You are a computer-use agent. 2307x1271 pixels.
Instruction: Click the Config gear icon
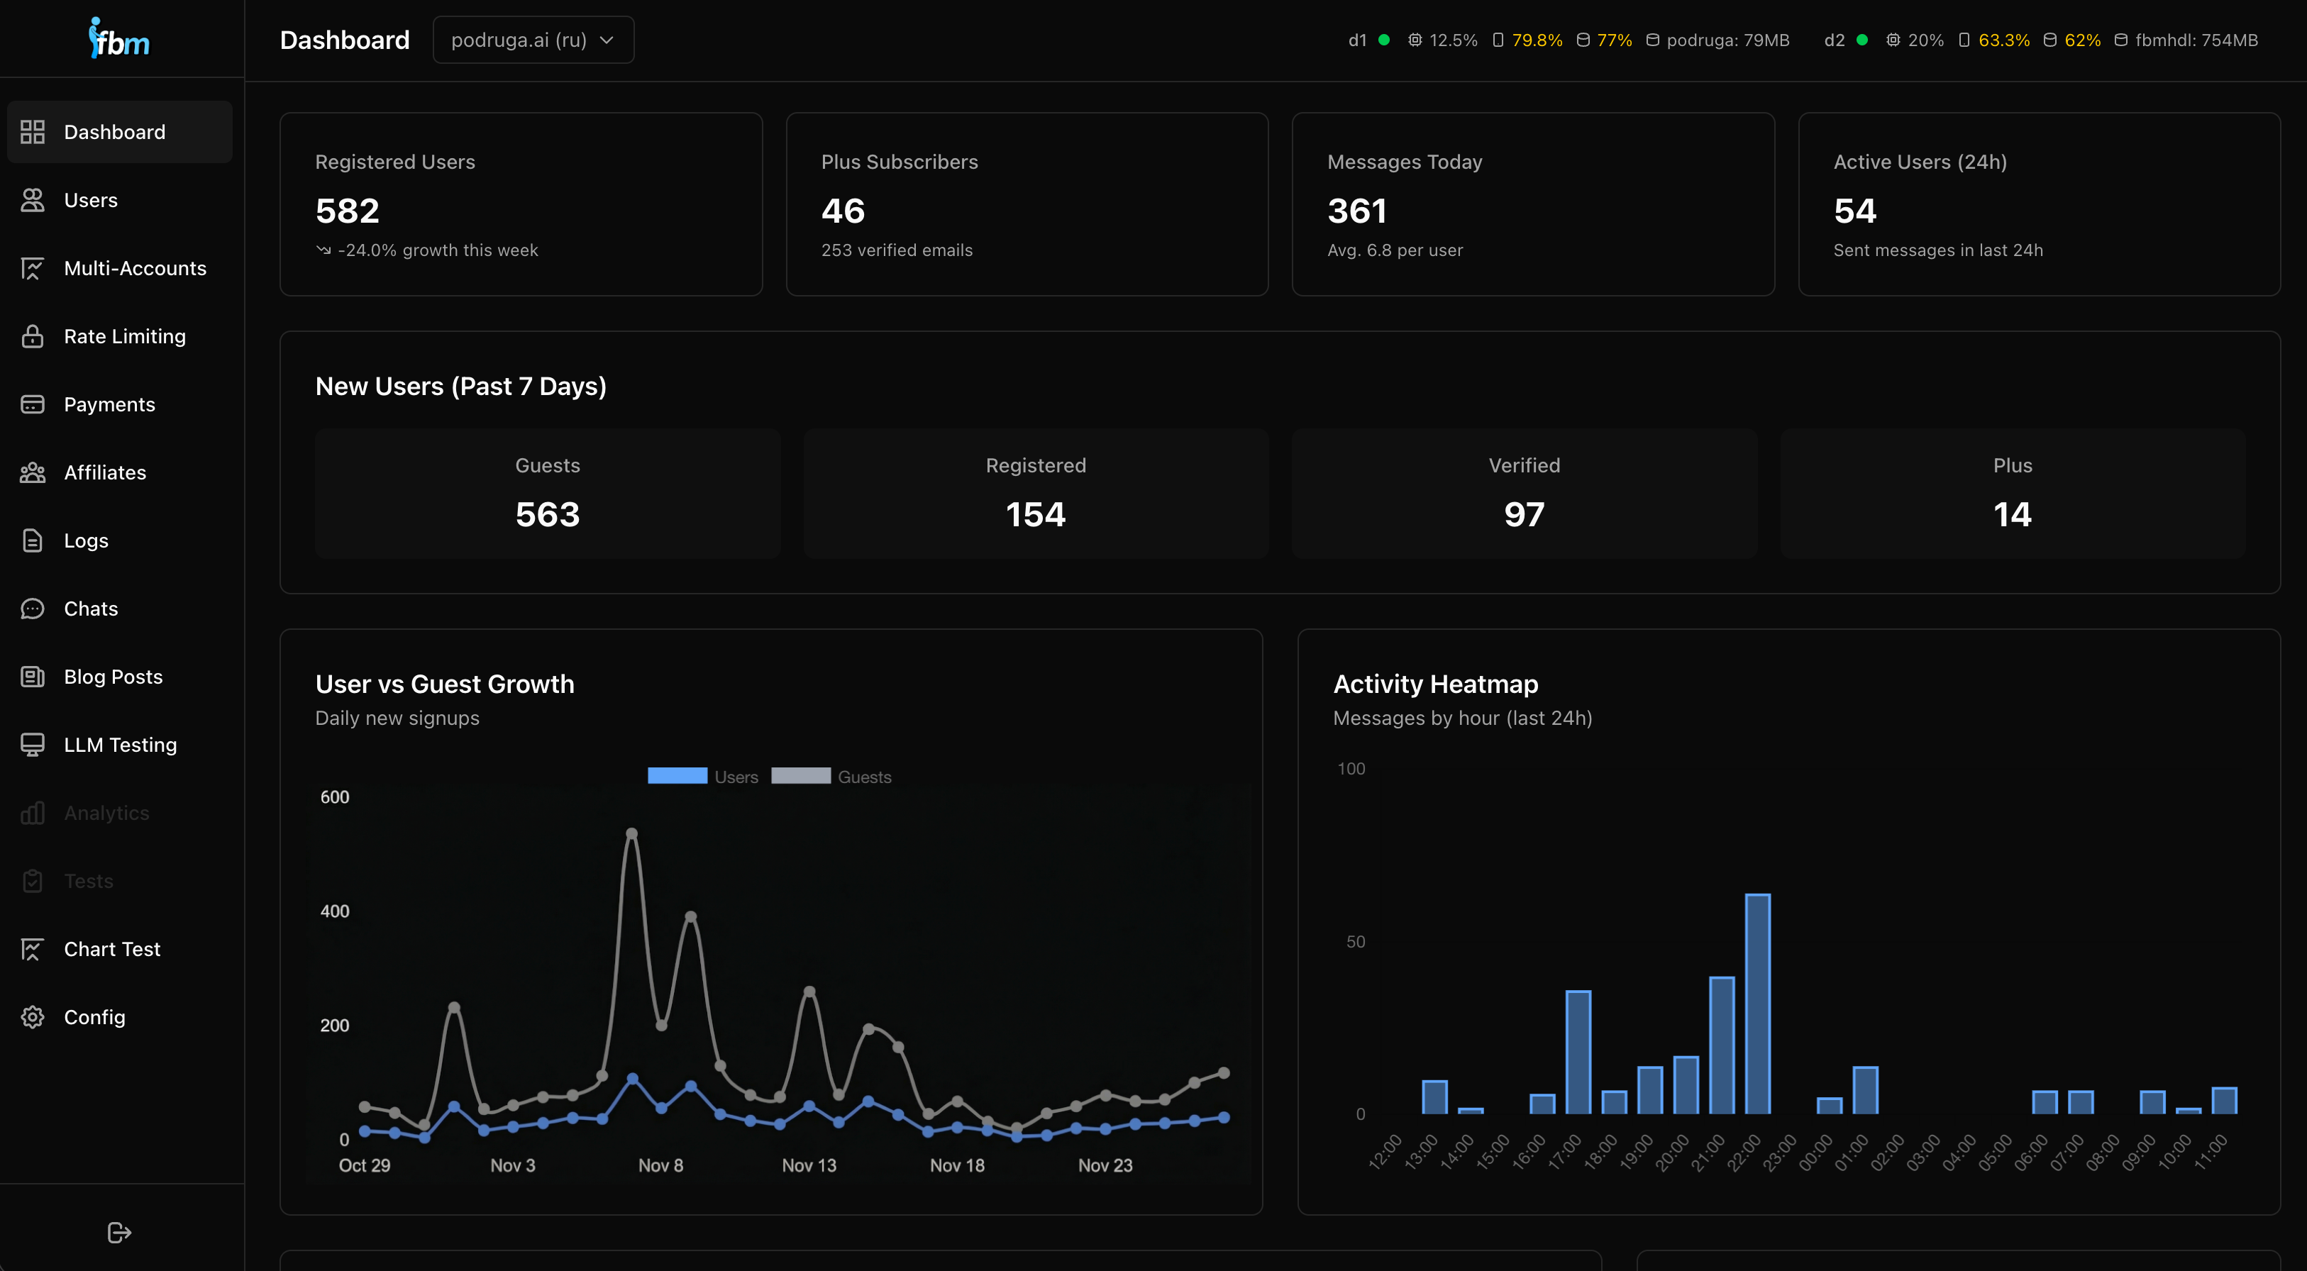[32, 1016]
